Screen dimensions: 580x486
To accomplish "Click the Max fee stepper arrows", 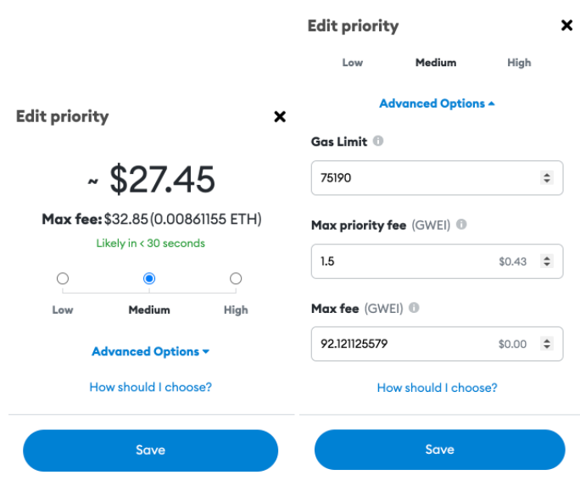I will point(547,344).
